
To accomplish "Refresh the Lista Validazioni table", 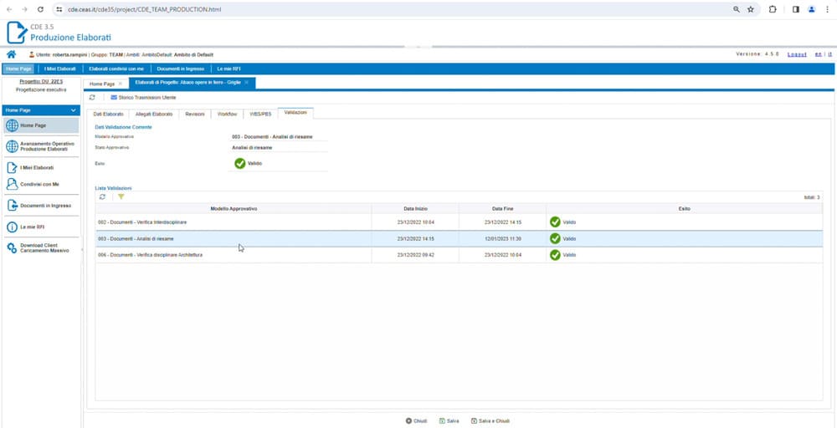I will click(x=102, y=197).
